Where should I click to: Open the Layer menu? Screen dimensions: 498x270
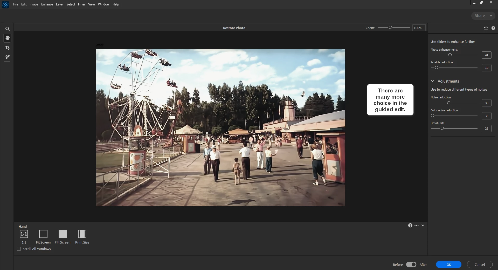[60, 4]
